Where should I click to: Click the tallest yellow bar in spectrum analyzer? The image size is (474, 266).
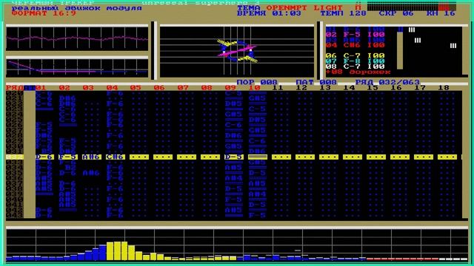coord(121,251)
